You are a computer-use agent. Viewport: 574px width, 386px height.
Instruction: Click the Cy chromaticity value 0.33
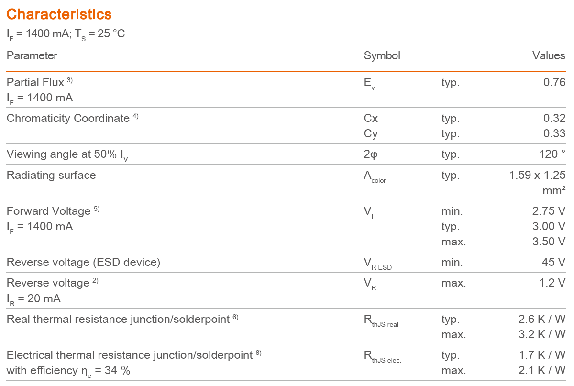coord(554,133)
